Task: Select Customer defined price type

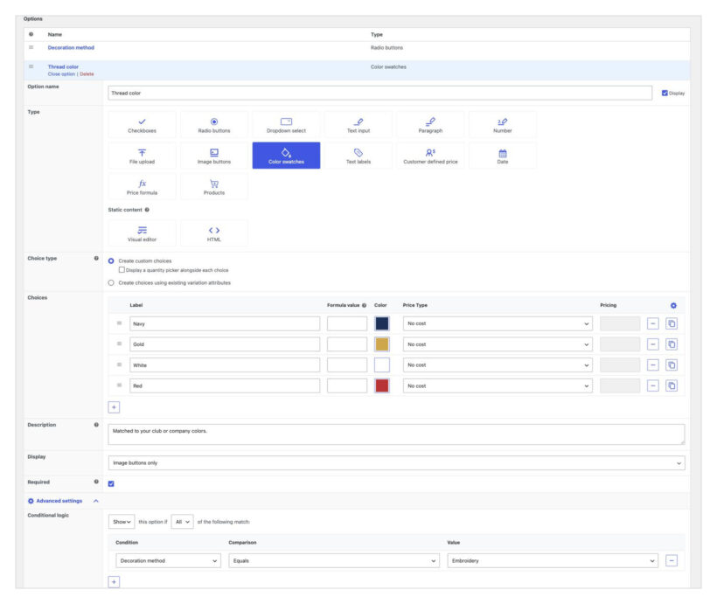Action: click(x=430, y=156)
